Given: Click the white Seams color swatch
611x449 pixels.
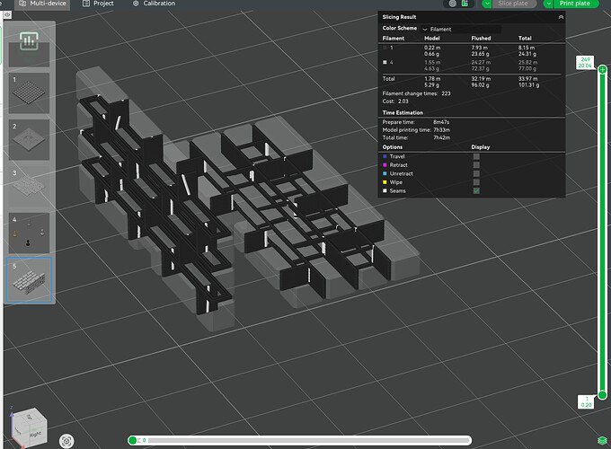Looking at the screenshot, I should (385, 190).
